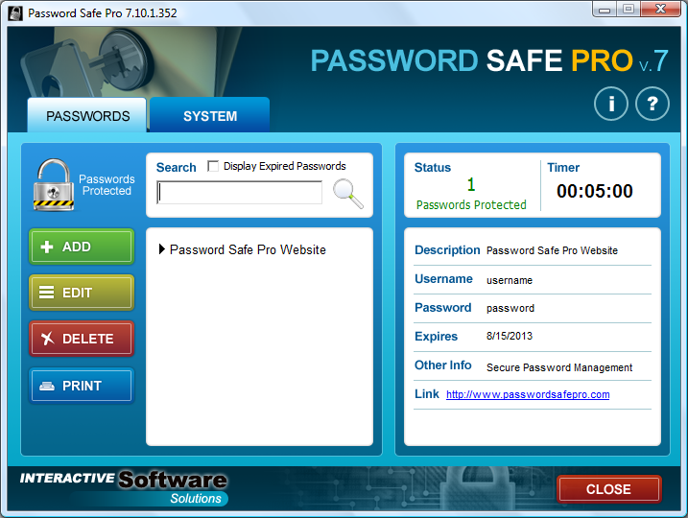688x518 pixels.
Task: Focus the Search text field
Action: tap(239, 192)
